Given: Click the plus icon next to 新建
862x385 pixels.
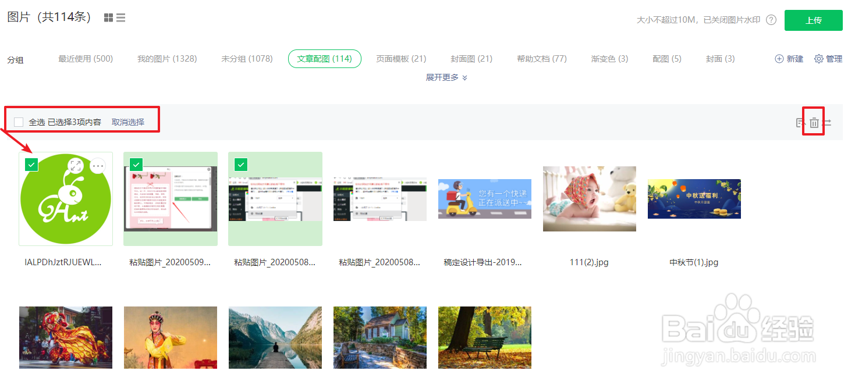Looking at the screenshot, I should tap(779, 59).
